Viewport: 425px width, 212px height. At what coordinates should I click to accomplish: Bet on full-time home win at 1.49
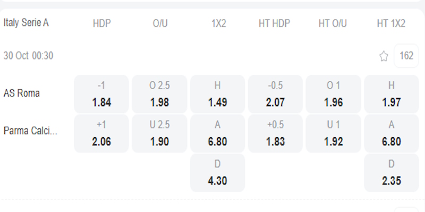(217, 94)
